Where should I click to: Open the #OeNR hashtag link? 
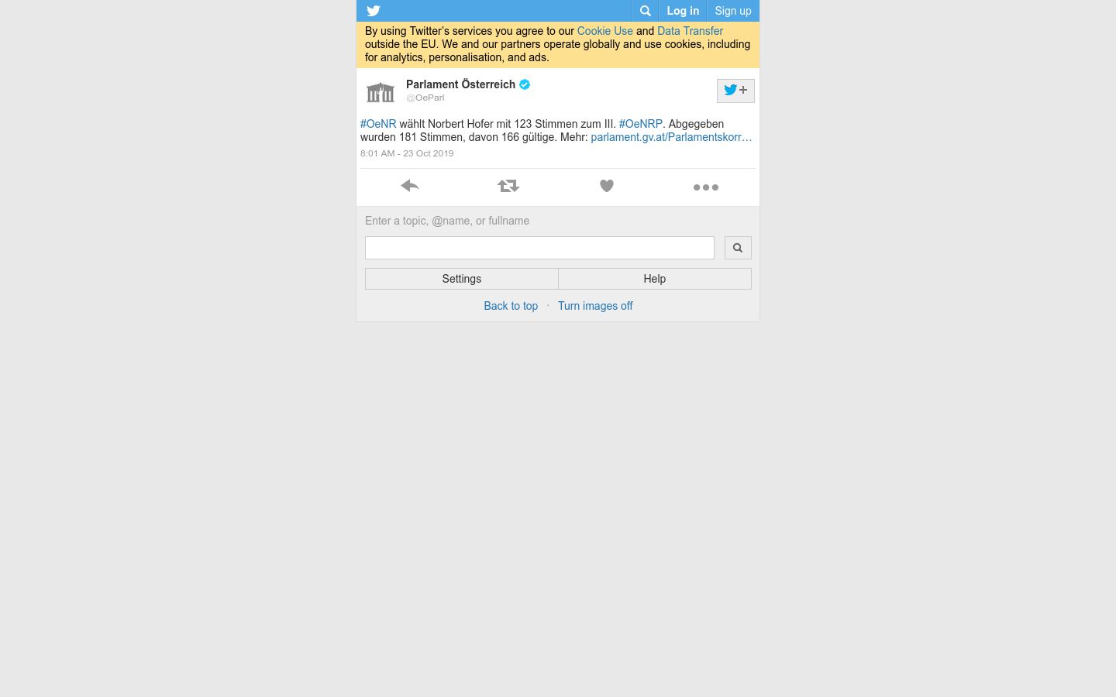click(378, 124)
